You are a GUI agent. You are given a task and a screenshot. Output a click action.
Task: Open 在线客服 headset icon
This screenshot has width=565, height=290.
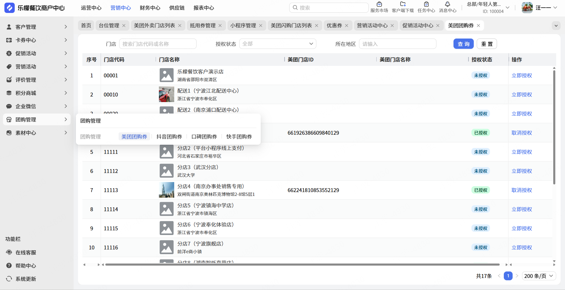[x=9, y=252]
